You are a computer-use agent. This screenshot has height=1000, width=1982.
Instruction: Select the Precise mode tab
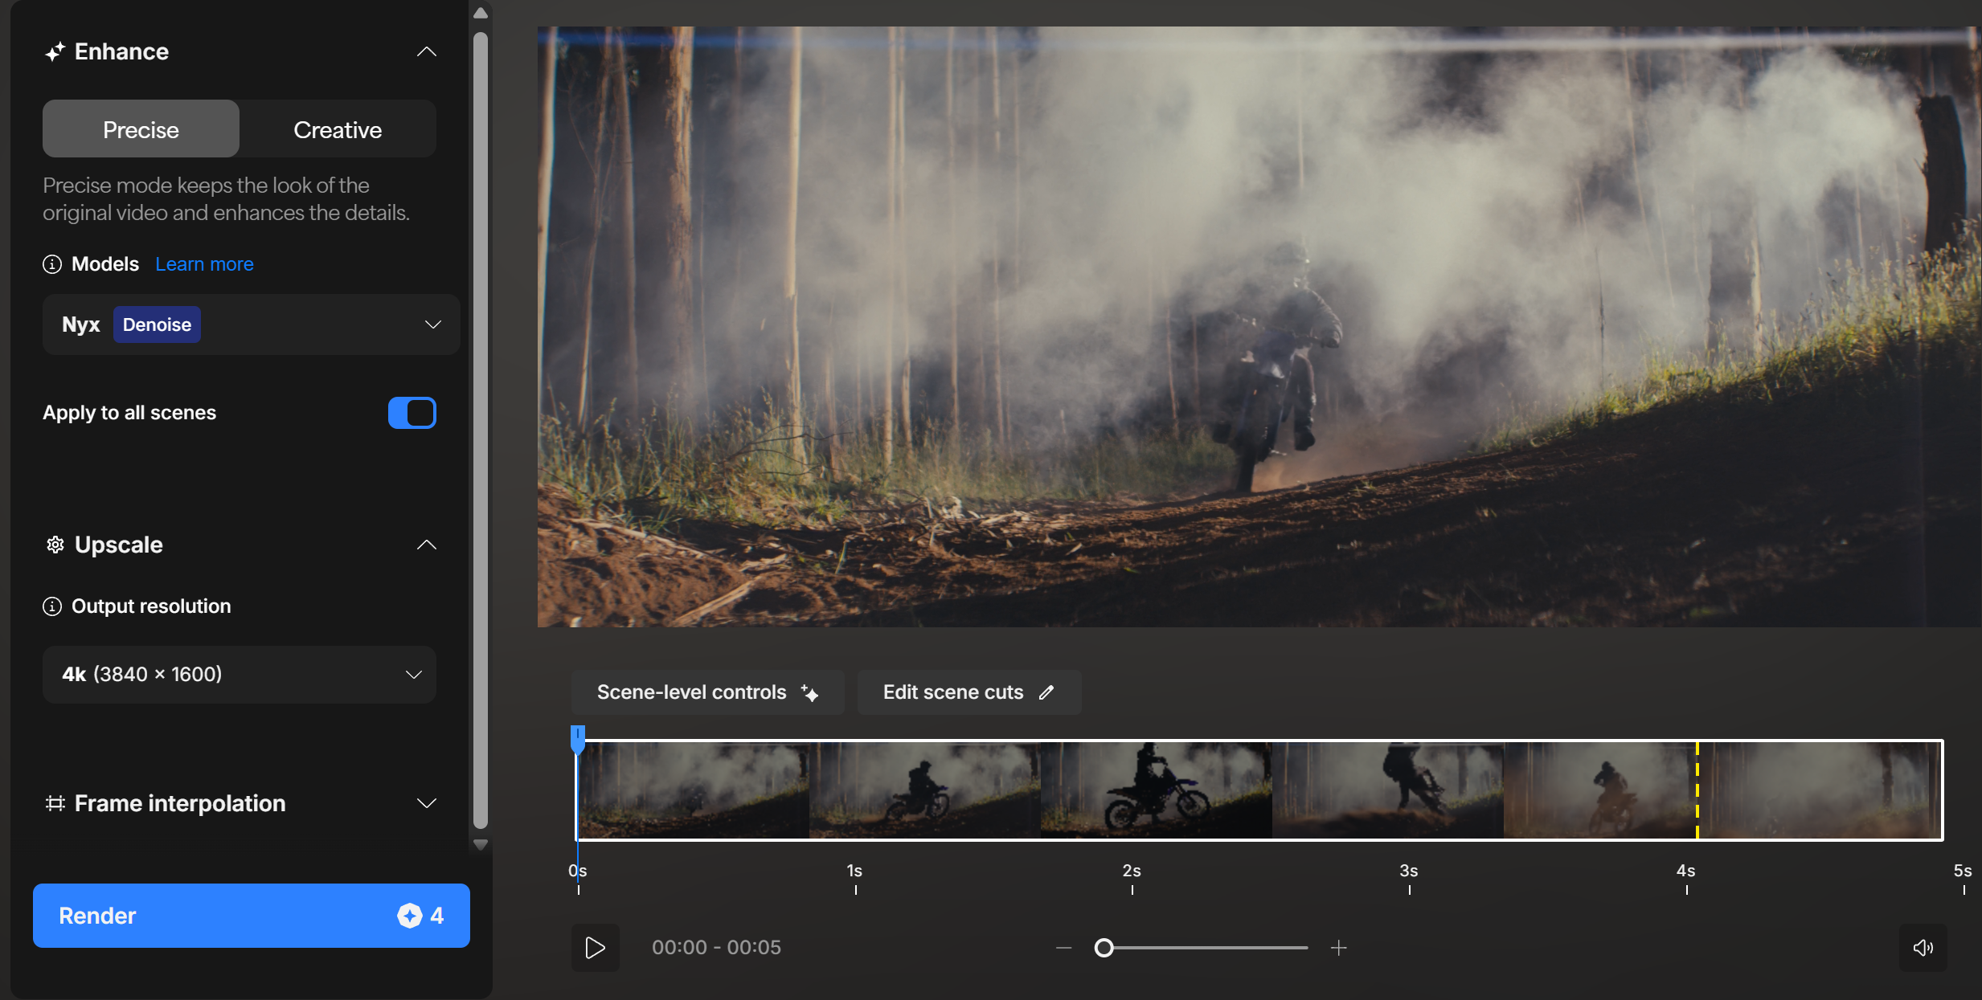click(x=141, y=129)
